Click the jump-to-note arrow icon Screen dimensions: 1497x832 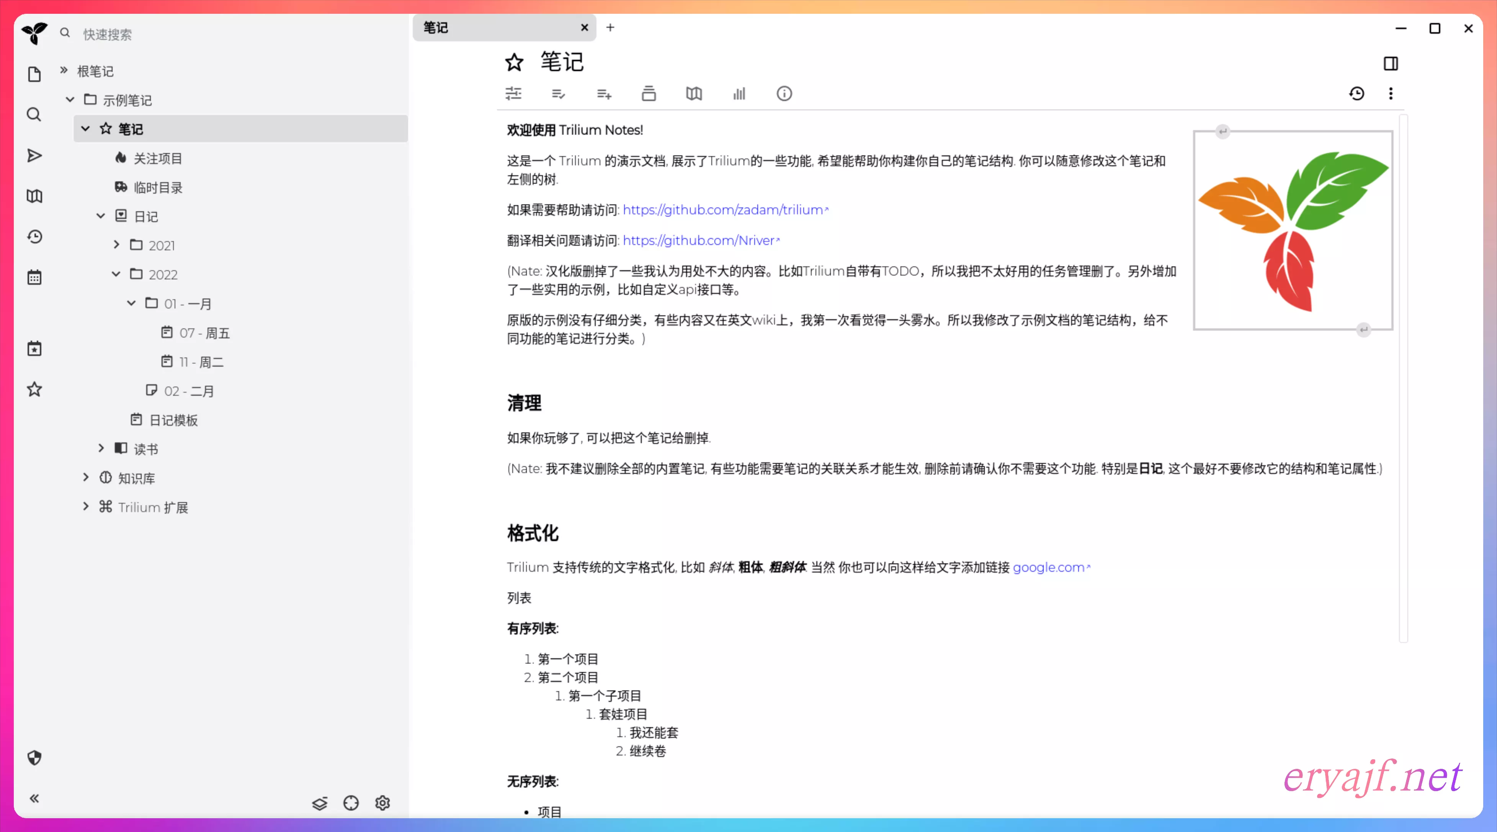pos(34,156)
